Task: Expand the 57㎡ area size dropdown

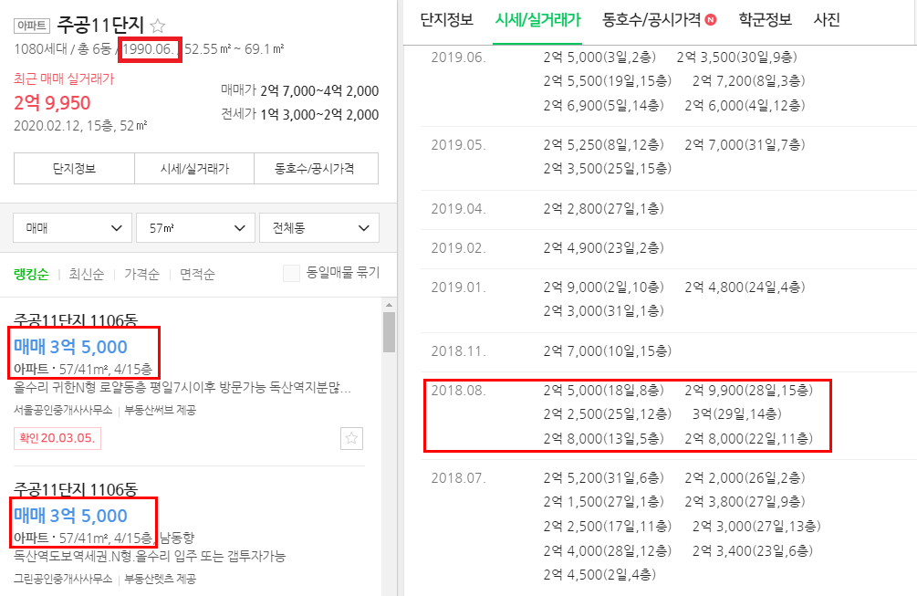Action: point(193,227)
